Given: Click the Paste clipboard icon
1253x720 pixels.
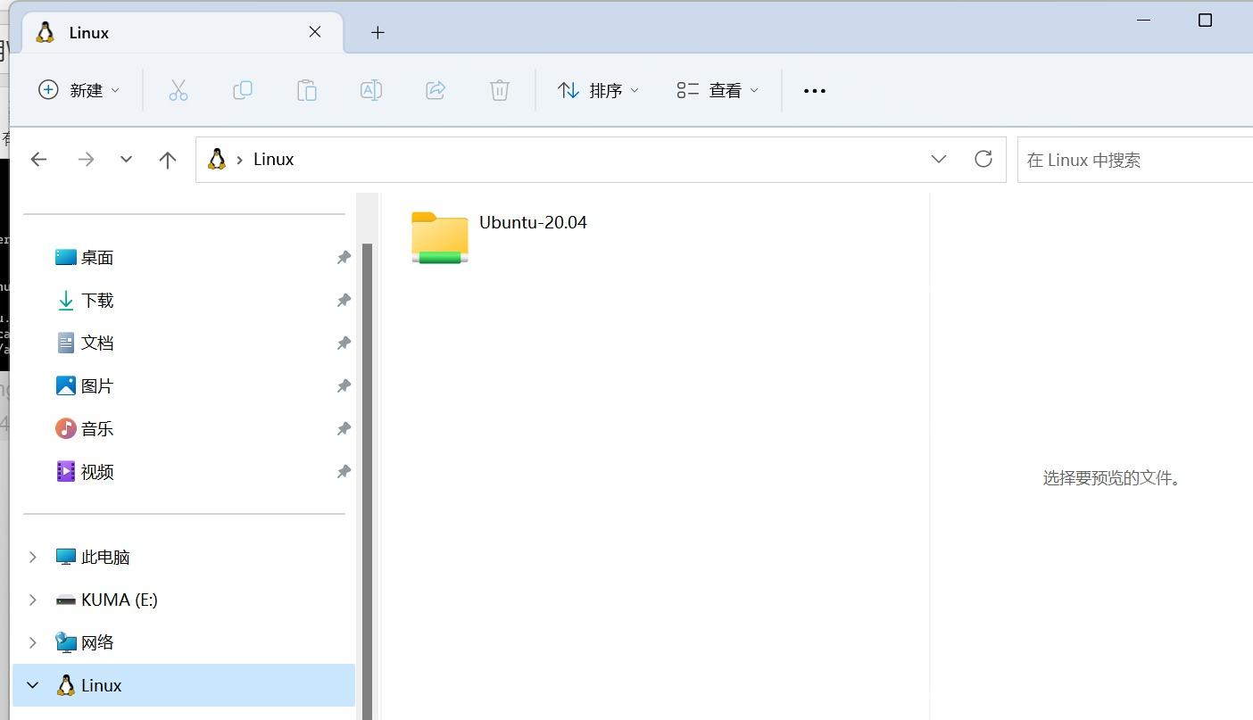Looking at the screenshot, I should click(x=307, y=90).
